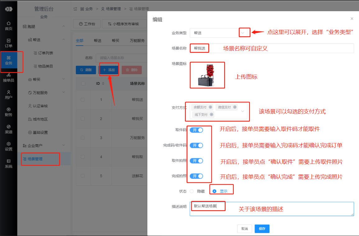Open the 订单 orders sidebar icon

click(8, 43)
